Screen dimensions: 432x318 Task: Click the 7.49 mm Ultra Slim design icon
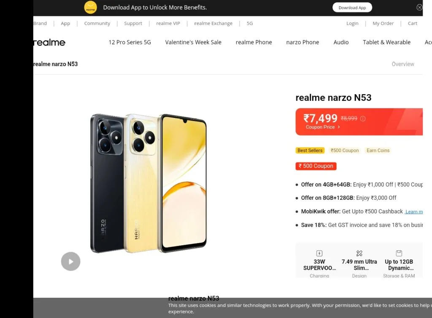(359, 253)
